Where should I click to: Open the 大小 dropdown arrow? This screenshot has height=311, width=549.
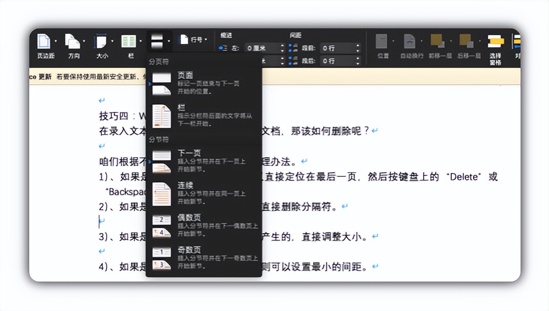point(112,41)
